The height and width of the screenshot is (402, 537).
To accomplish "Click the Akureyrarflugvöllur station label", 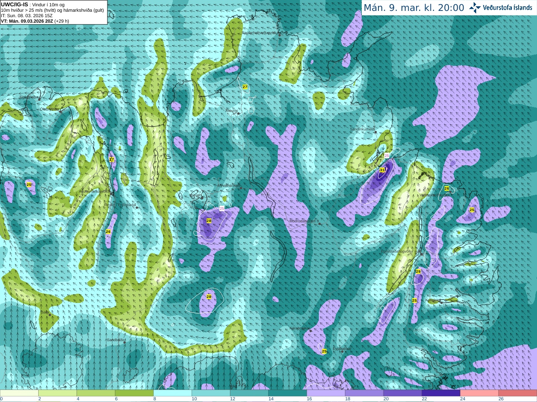I will click(95, 191).
